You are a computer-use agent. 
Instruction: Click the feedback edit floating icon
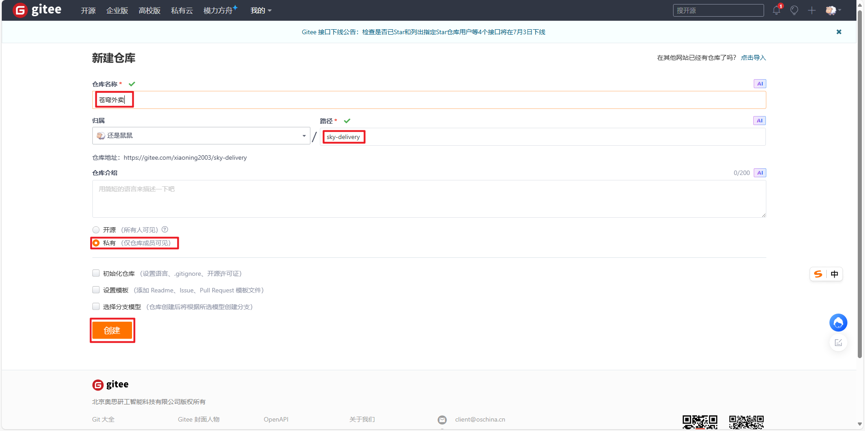point(838,343)
